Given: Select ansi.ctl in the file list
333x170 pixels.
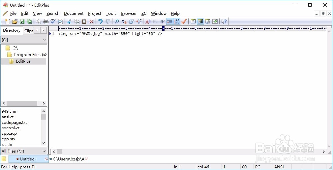Looking at the screenshot, I should pos(8,117).
